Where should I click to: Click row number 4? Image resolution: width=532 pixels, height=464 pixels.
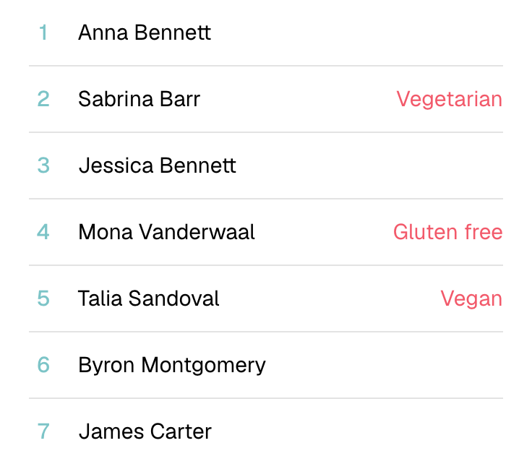click(43, 232)
